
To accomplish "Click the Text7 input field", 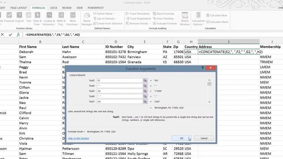I will click(120, 102).
